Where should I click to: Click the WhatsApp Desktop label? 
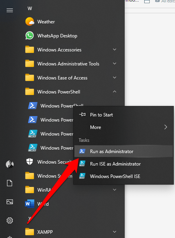point(57,36)
